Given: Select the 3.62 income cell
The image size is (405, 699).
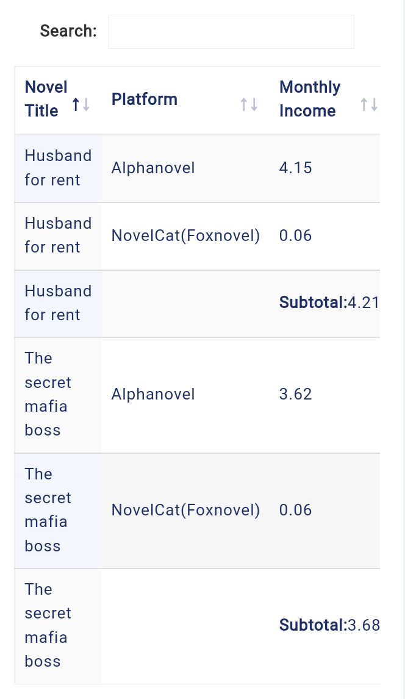Looking at the screenshot, I should (x=325, y=395).
